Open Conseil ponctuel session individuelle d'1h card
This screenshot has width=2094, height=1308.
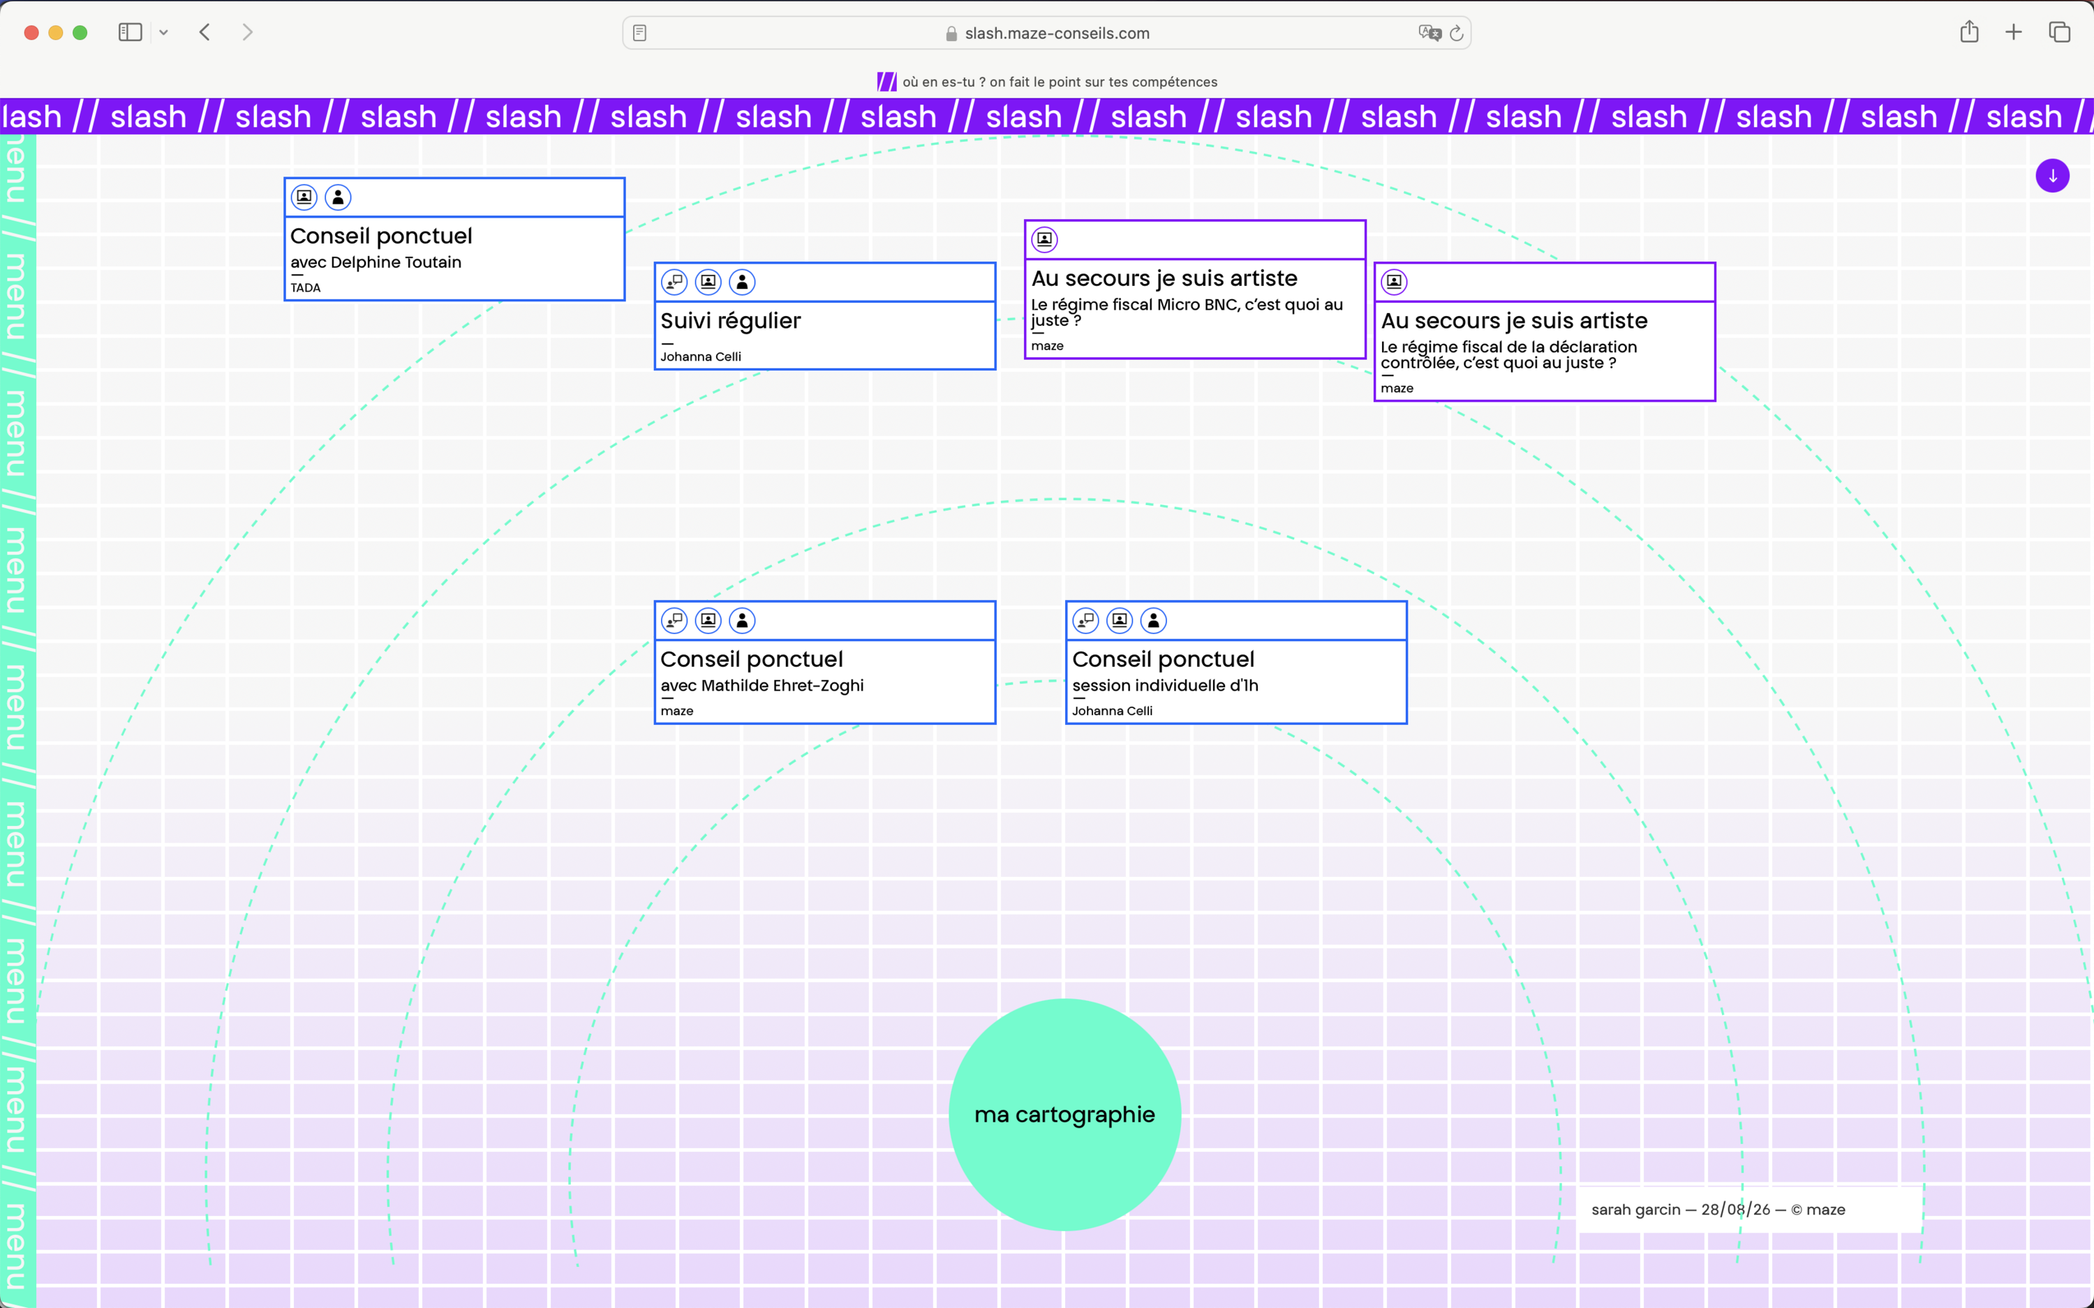(1235, 663)
